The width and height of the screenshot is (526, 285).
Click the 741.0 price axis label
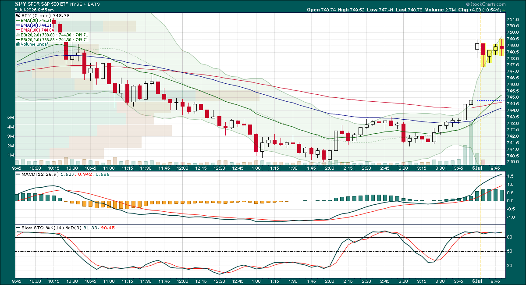coord(513,149)
